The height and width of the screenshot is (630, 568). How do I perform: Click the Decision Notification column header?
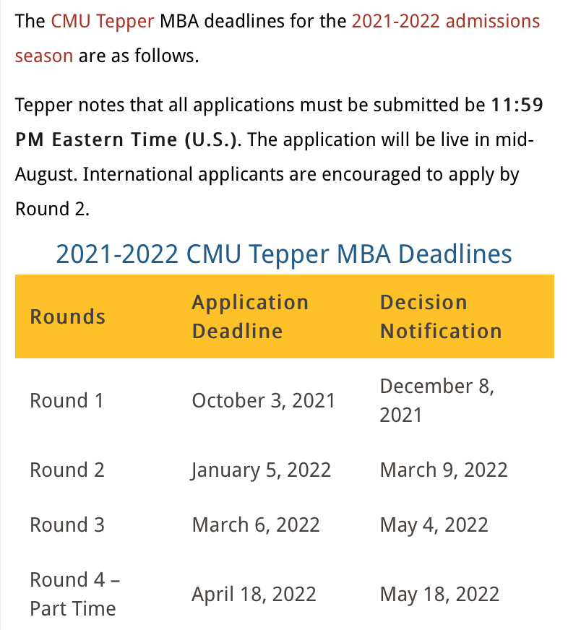[441, 316]
